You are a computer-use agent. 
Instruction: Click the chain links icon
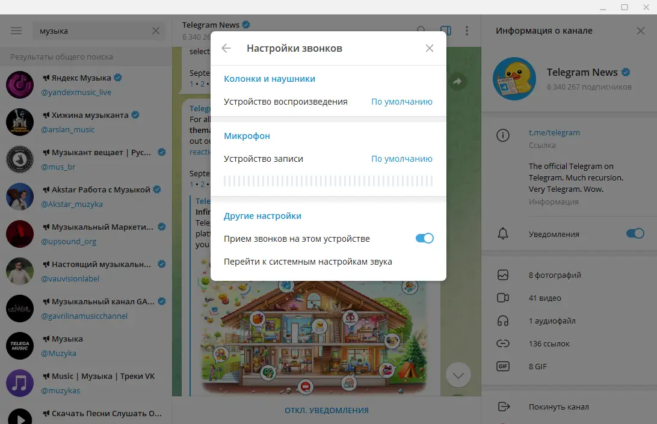point(503,343)
